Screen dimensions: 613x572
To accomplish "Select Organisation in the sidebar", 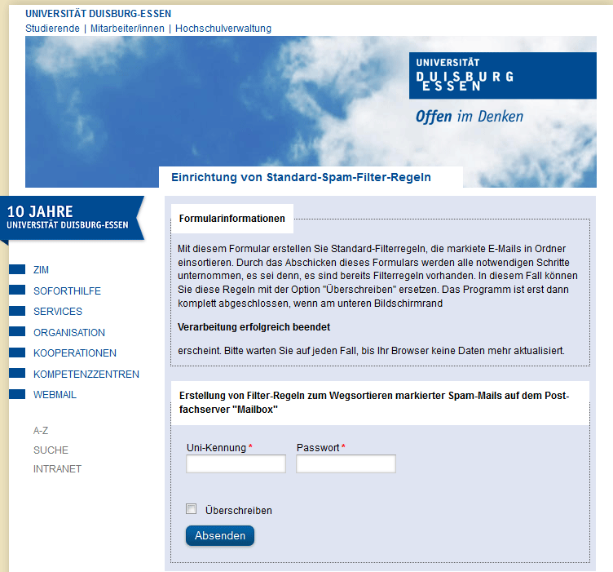I will 69,333.
